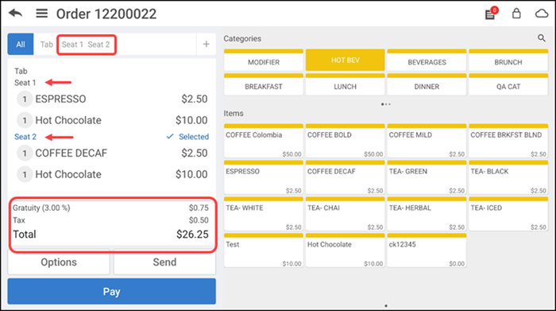Screen dimensions: 556x311
Task: Add COFFEE BOLD item
Action: (345, 141)
